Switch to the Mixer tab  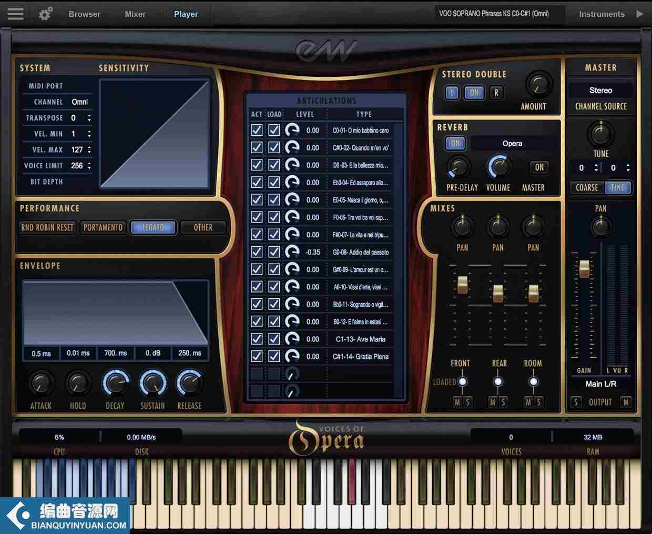tap(135, 14)
